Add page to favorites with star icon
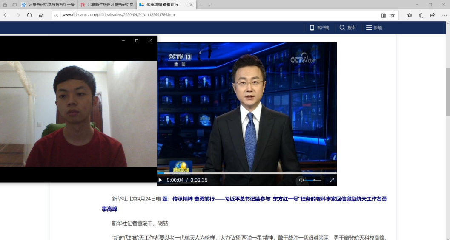The image size is (450, 240). coord(393,15)
